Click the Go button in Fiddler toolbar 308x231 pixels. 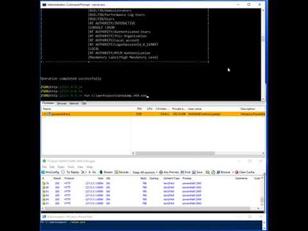tap(92, 172)
